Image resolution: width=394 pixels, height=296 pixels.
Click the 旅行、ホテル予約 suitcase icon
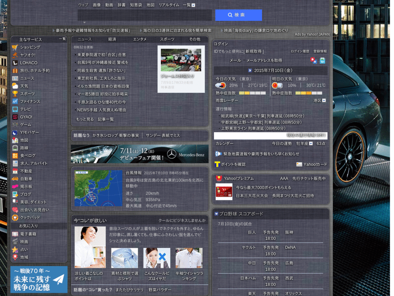click(x=15, y=71)
